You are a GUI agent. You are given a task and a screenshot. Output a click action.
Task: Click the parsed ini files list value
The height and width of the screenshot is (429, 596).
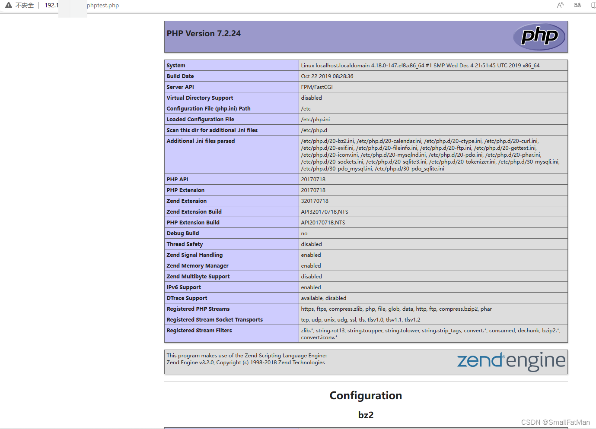click(430, 155)
